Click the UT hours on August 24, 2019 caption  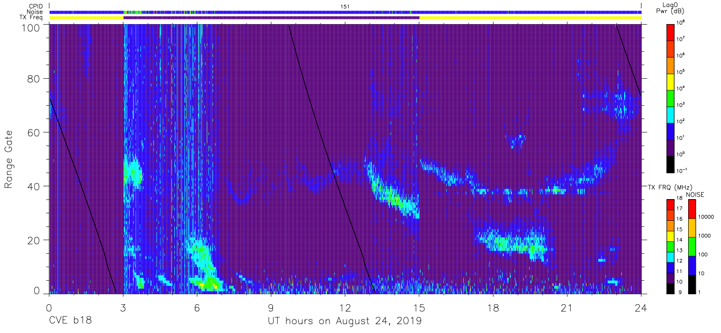pos(344,321)
